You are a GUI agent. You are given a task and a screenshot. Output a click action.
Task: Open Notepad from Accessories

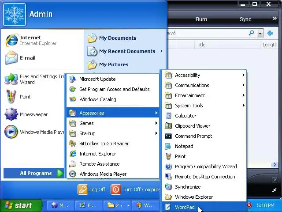click(x=204, y=146)
